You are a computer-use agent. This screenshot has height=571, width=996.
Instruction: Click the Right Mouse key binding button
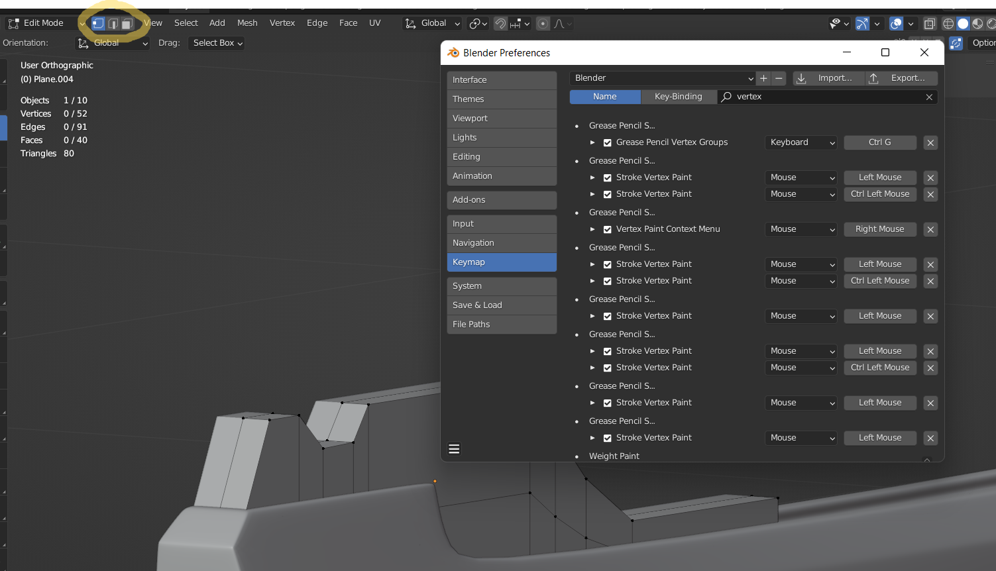coord(880,229)
